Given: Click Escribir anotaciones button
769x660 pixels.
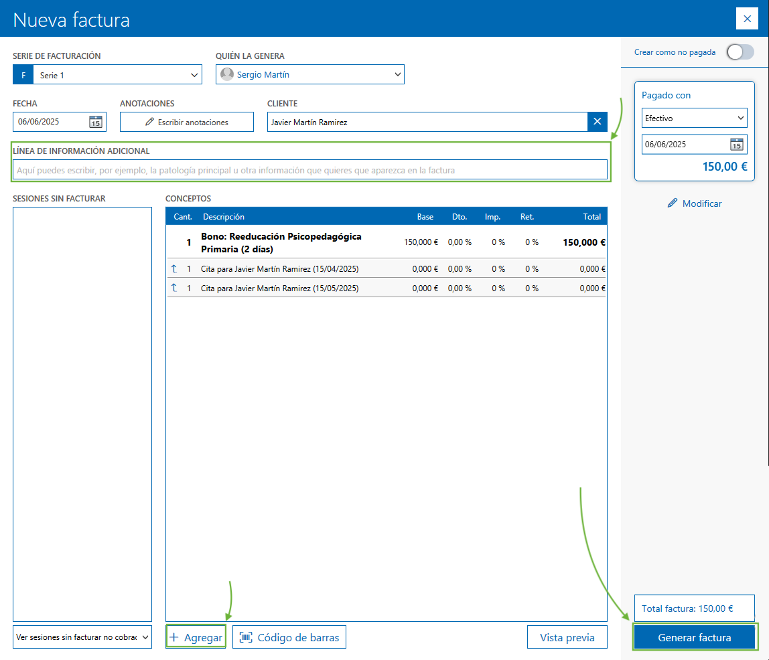Looking at the screenshot, I should [187, 122].
